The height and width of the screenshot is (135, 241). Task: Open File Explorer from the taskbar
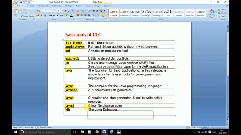[82, 132]
